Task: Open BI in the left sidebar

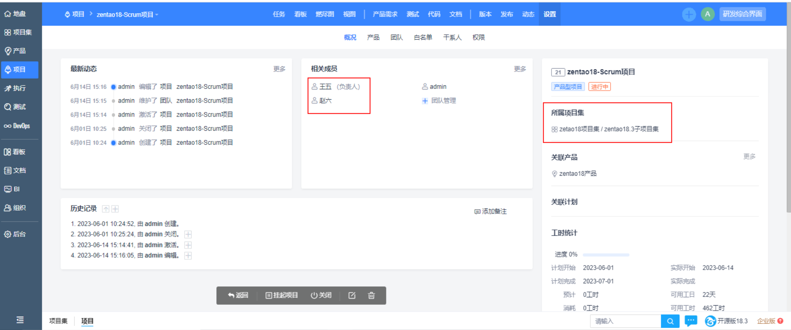Action: (x=12, y=189)
